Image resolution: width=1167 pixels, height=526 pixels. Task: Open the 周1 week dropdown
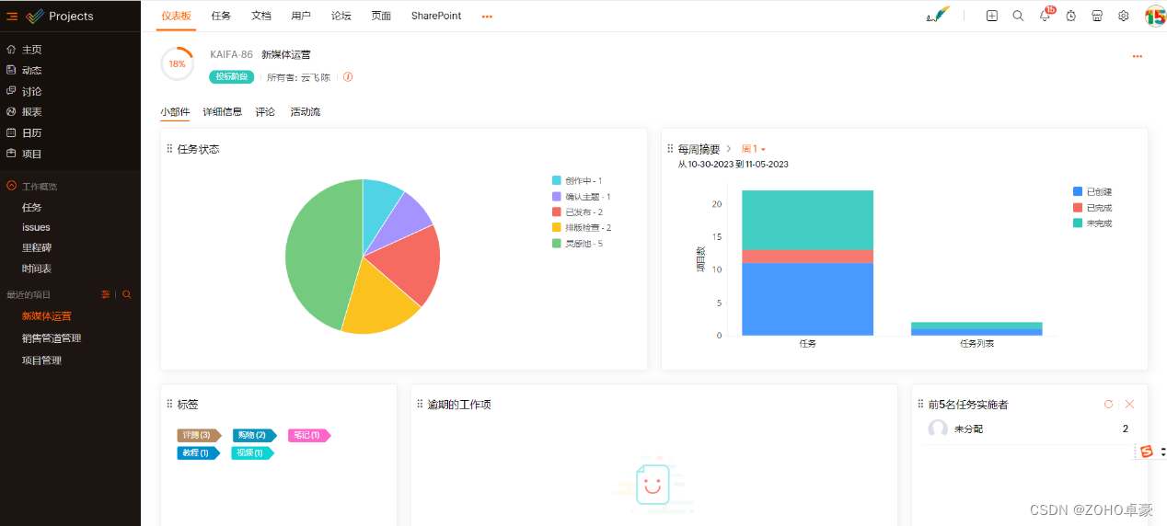(754, 149)
